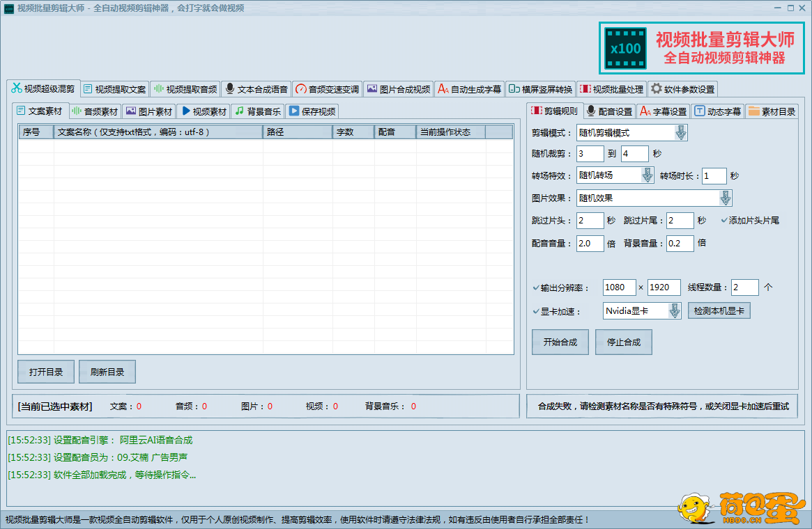Click the 检测本机显卡 button
The height and width of the screenshot is (529, 812).
719,310
